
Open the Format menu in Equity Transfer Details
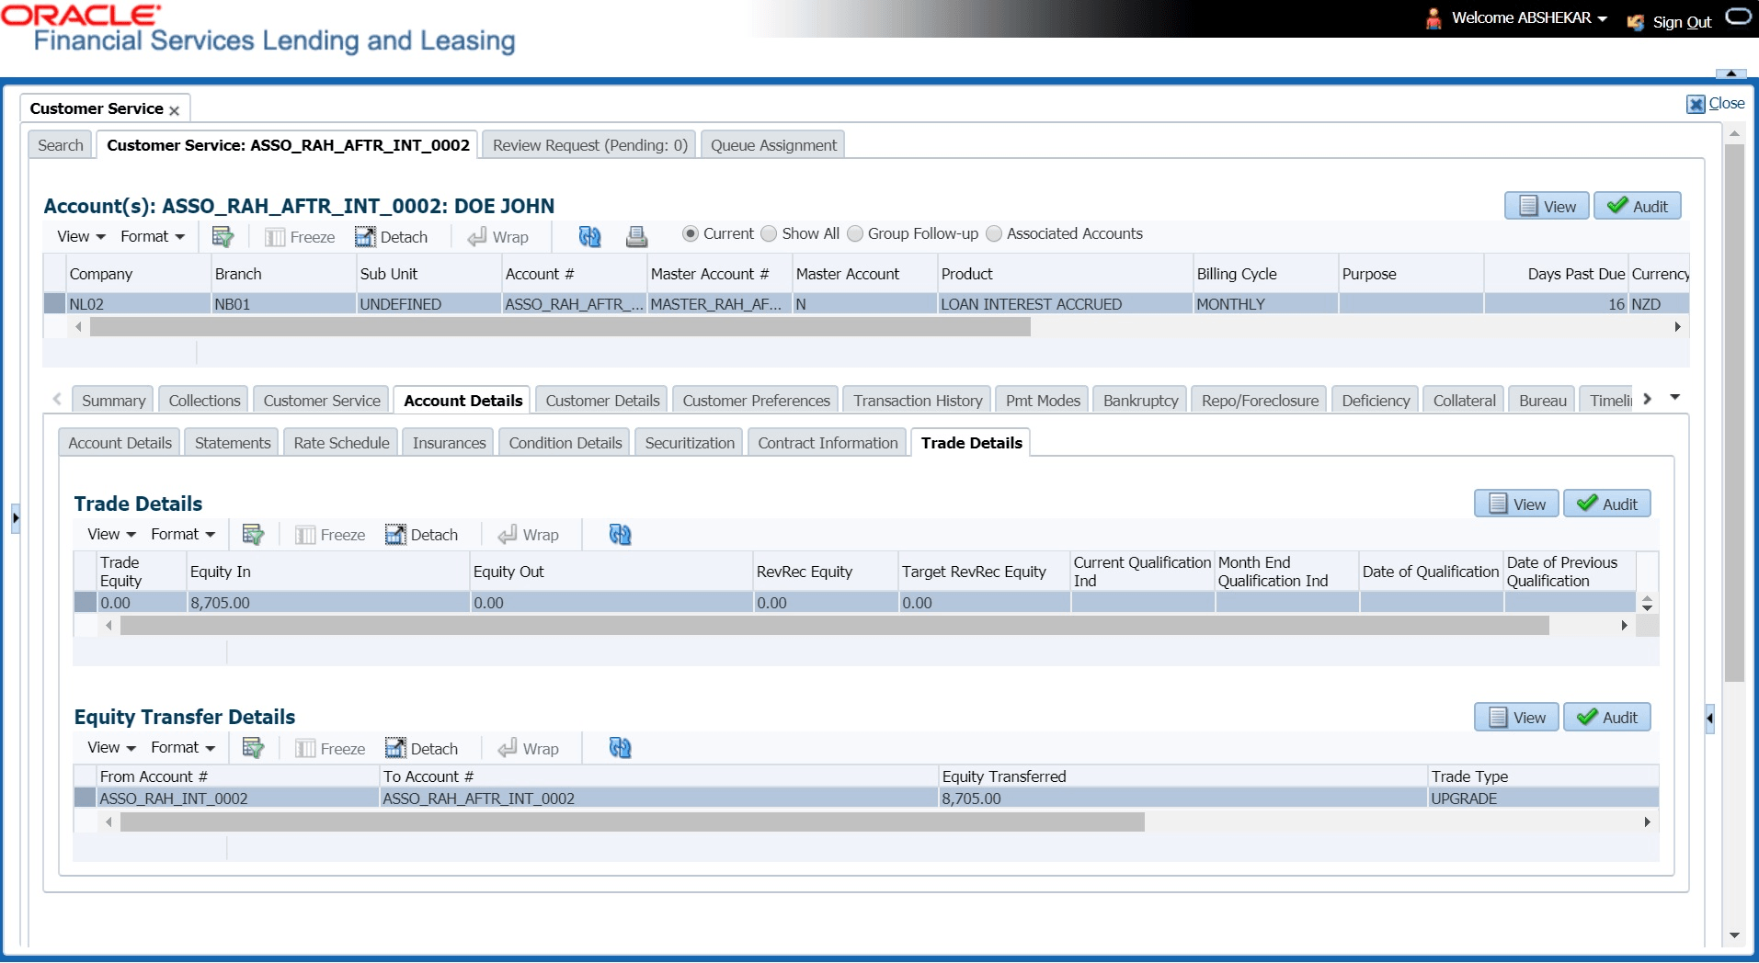coord(183,747)
